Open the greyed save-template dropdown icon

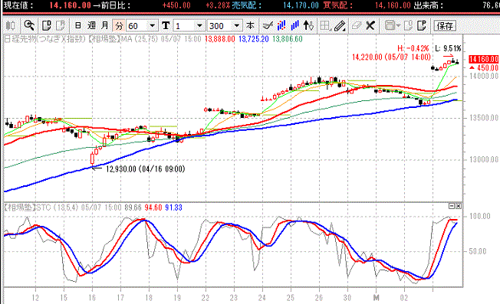click(x=392, y=25)
